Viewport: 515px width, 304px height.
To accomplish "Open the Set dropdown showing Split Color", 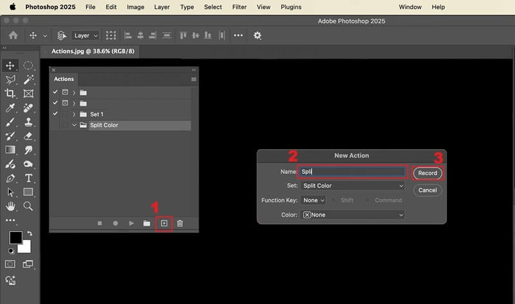I will click(x=352, y=186).
